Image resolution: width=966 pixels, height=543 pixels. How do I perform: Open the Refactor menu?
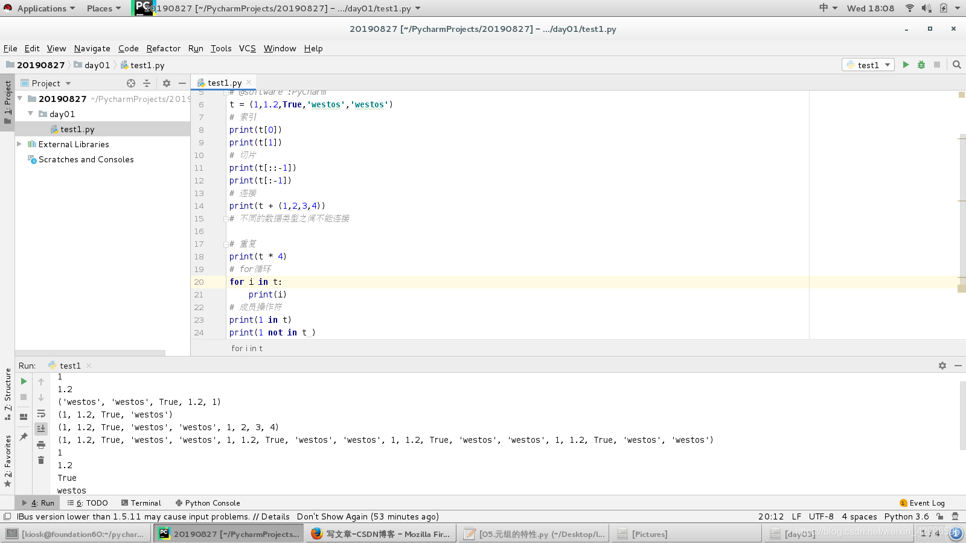pyautogui.click(x=163, y=48)
